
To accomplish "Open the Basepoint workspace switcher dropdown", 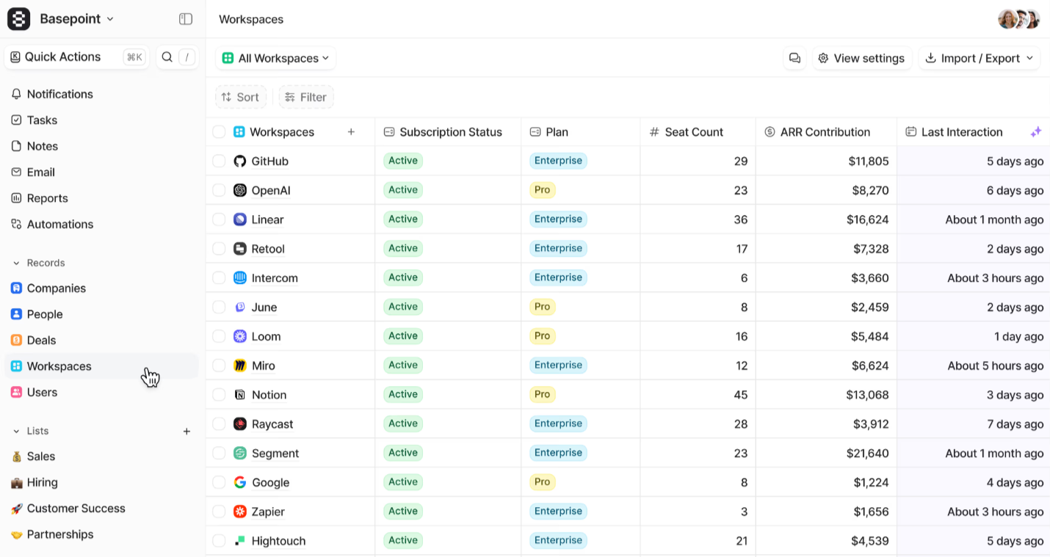I will 76,19.
